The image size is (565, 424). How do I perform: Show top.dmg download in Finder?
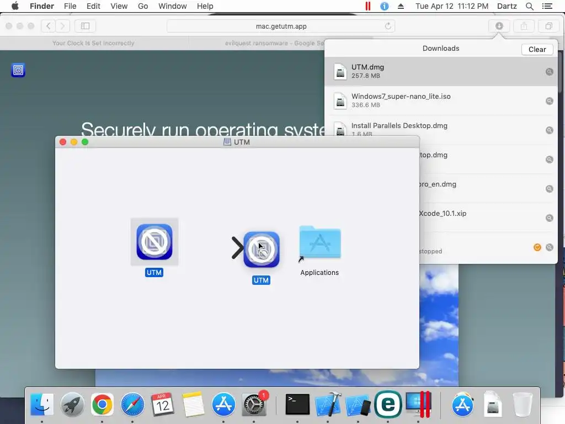pos(549,160)
